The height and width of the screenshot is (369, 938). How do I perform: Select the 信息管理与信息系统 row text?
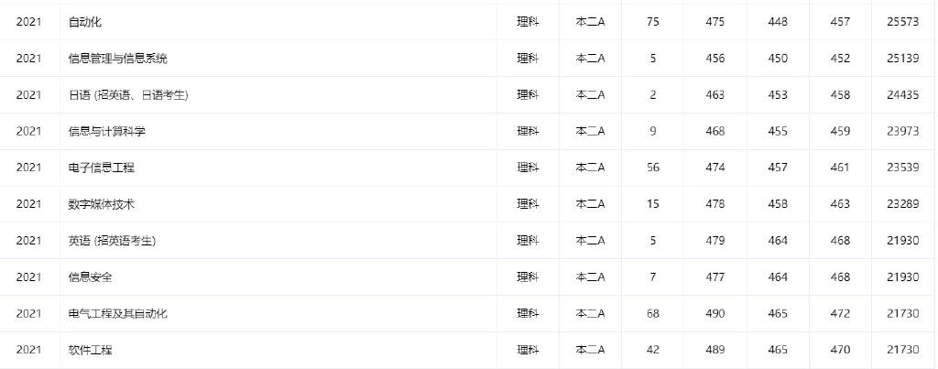pyautogui.click(x=118, y=59)
